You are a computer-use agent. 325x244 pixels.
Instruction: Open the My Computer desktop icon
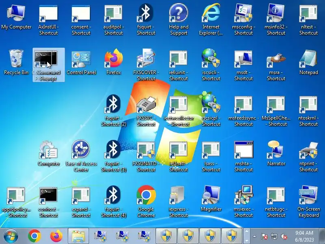[16, 17]
